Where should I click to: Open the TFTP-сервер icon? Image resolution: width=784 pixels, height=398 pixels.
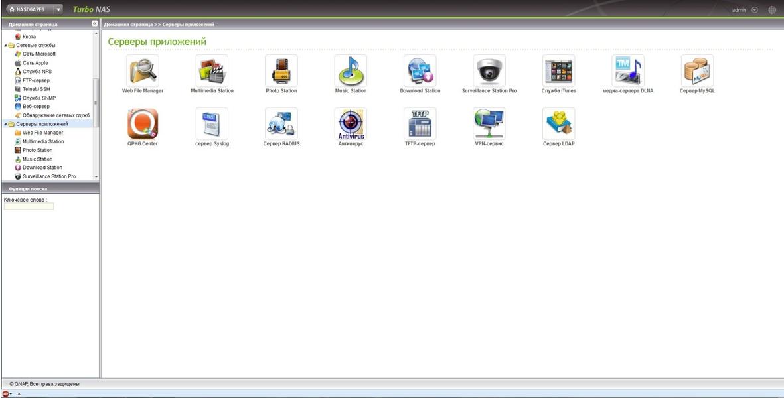[x=420, y=123]
